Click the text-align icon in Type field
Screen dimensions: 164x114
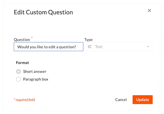pyautogui.click(x=90, y=47)
